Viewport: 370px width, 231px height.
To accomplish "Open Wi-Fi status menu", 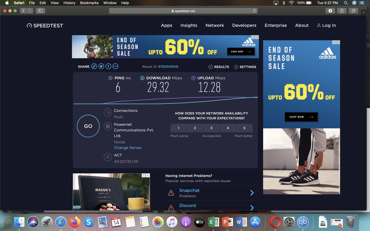I will [291, 3].
